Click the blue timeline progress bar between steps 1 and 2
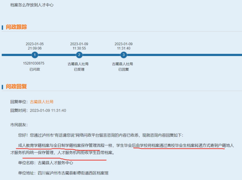Image resolution: width=242 pixels, height=180 pixels. coord(57,55)
